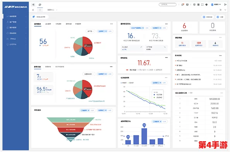The width and height of the screenshot is (230, 152).
Task: Open the home tab icon
Action: 40,10
